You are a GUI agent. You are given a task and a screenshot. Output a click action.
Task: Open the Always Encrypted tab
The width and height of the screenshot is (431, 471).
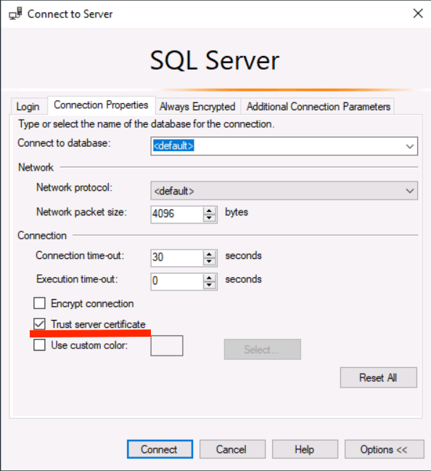197,107
